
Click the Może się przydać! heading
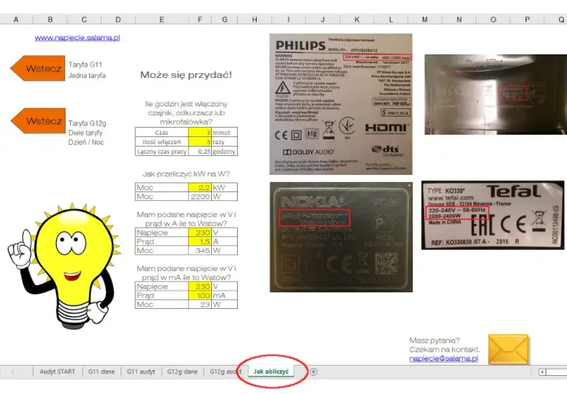tap(186, 75)
